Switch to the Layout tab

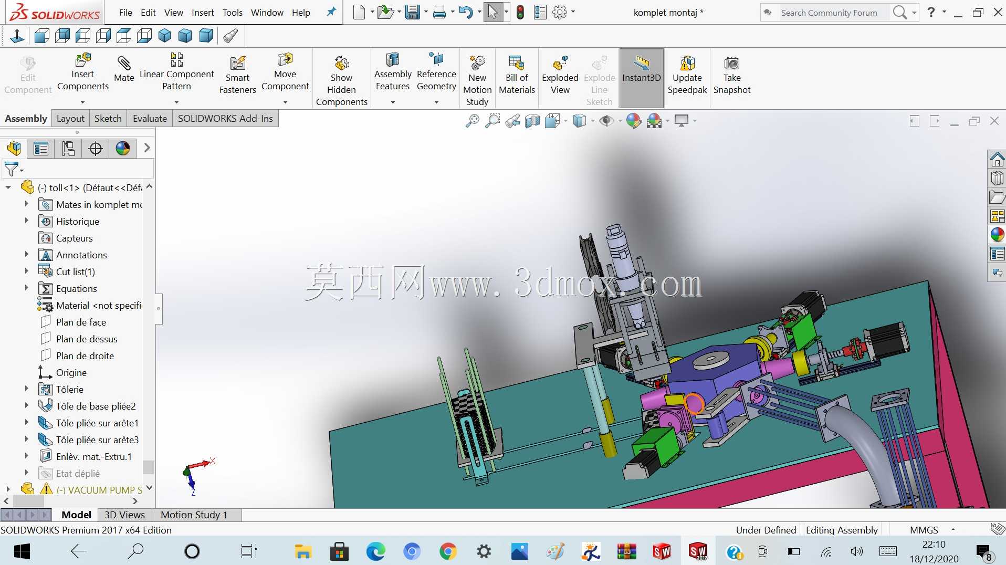pos(70,119)
